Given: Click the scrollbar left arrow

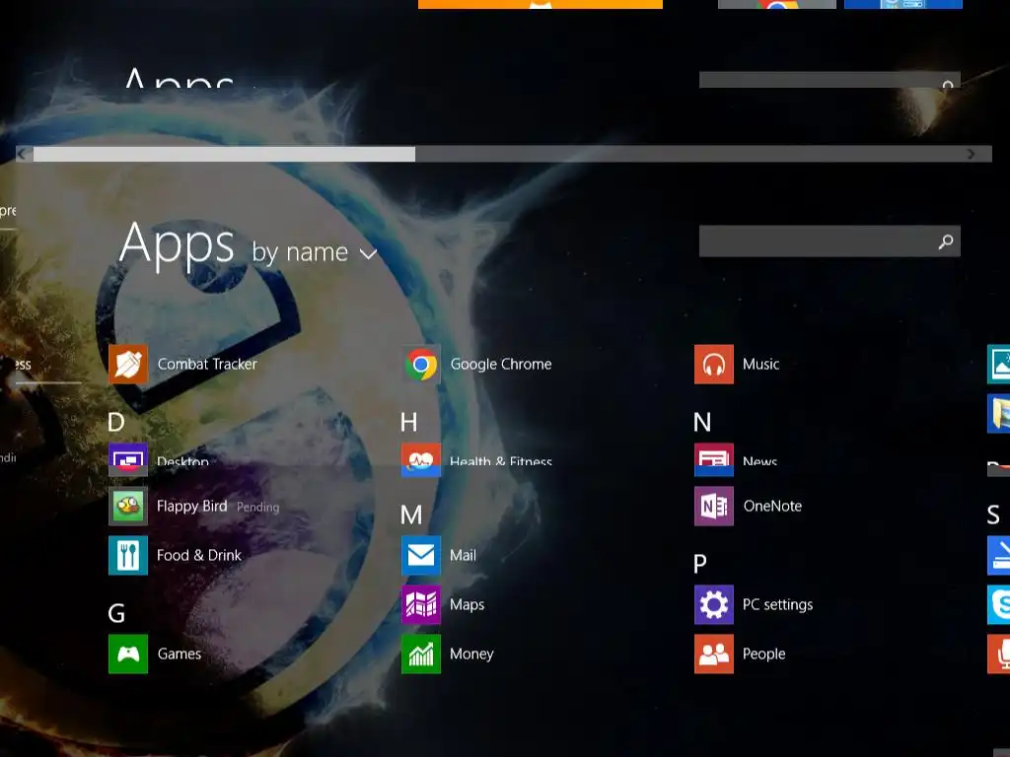Looking at the screenshot, I should (x=24, y=154).
